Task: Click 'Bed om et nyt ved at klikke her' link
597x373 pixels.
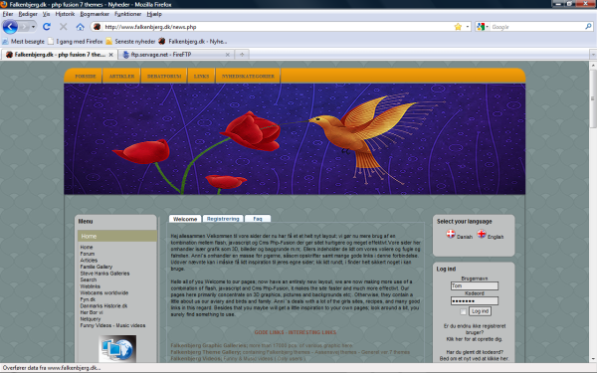Action: 475,358
